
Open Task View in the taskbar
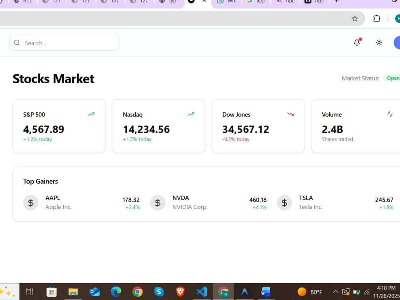point(30,292)
